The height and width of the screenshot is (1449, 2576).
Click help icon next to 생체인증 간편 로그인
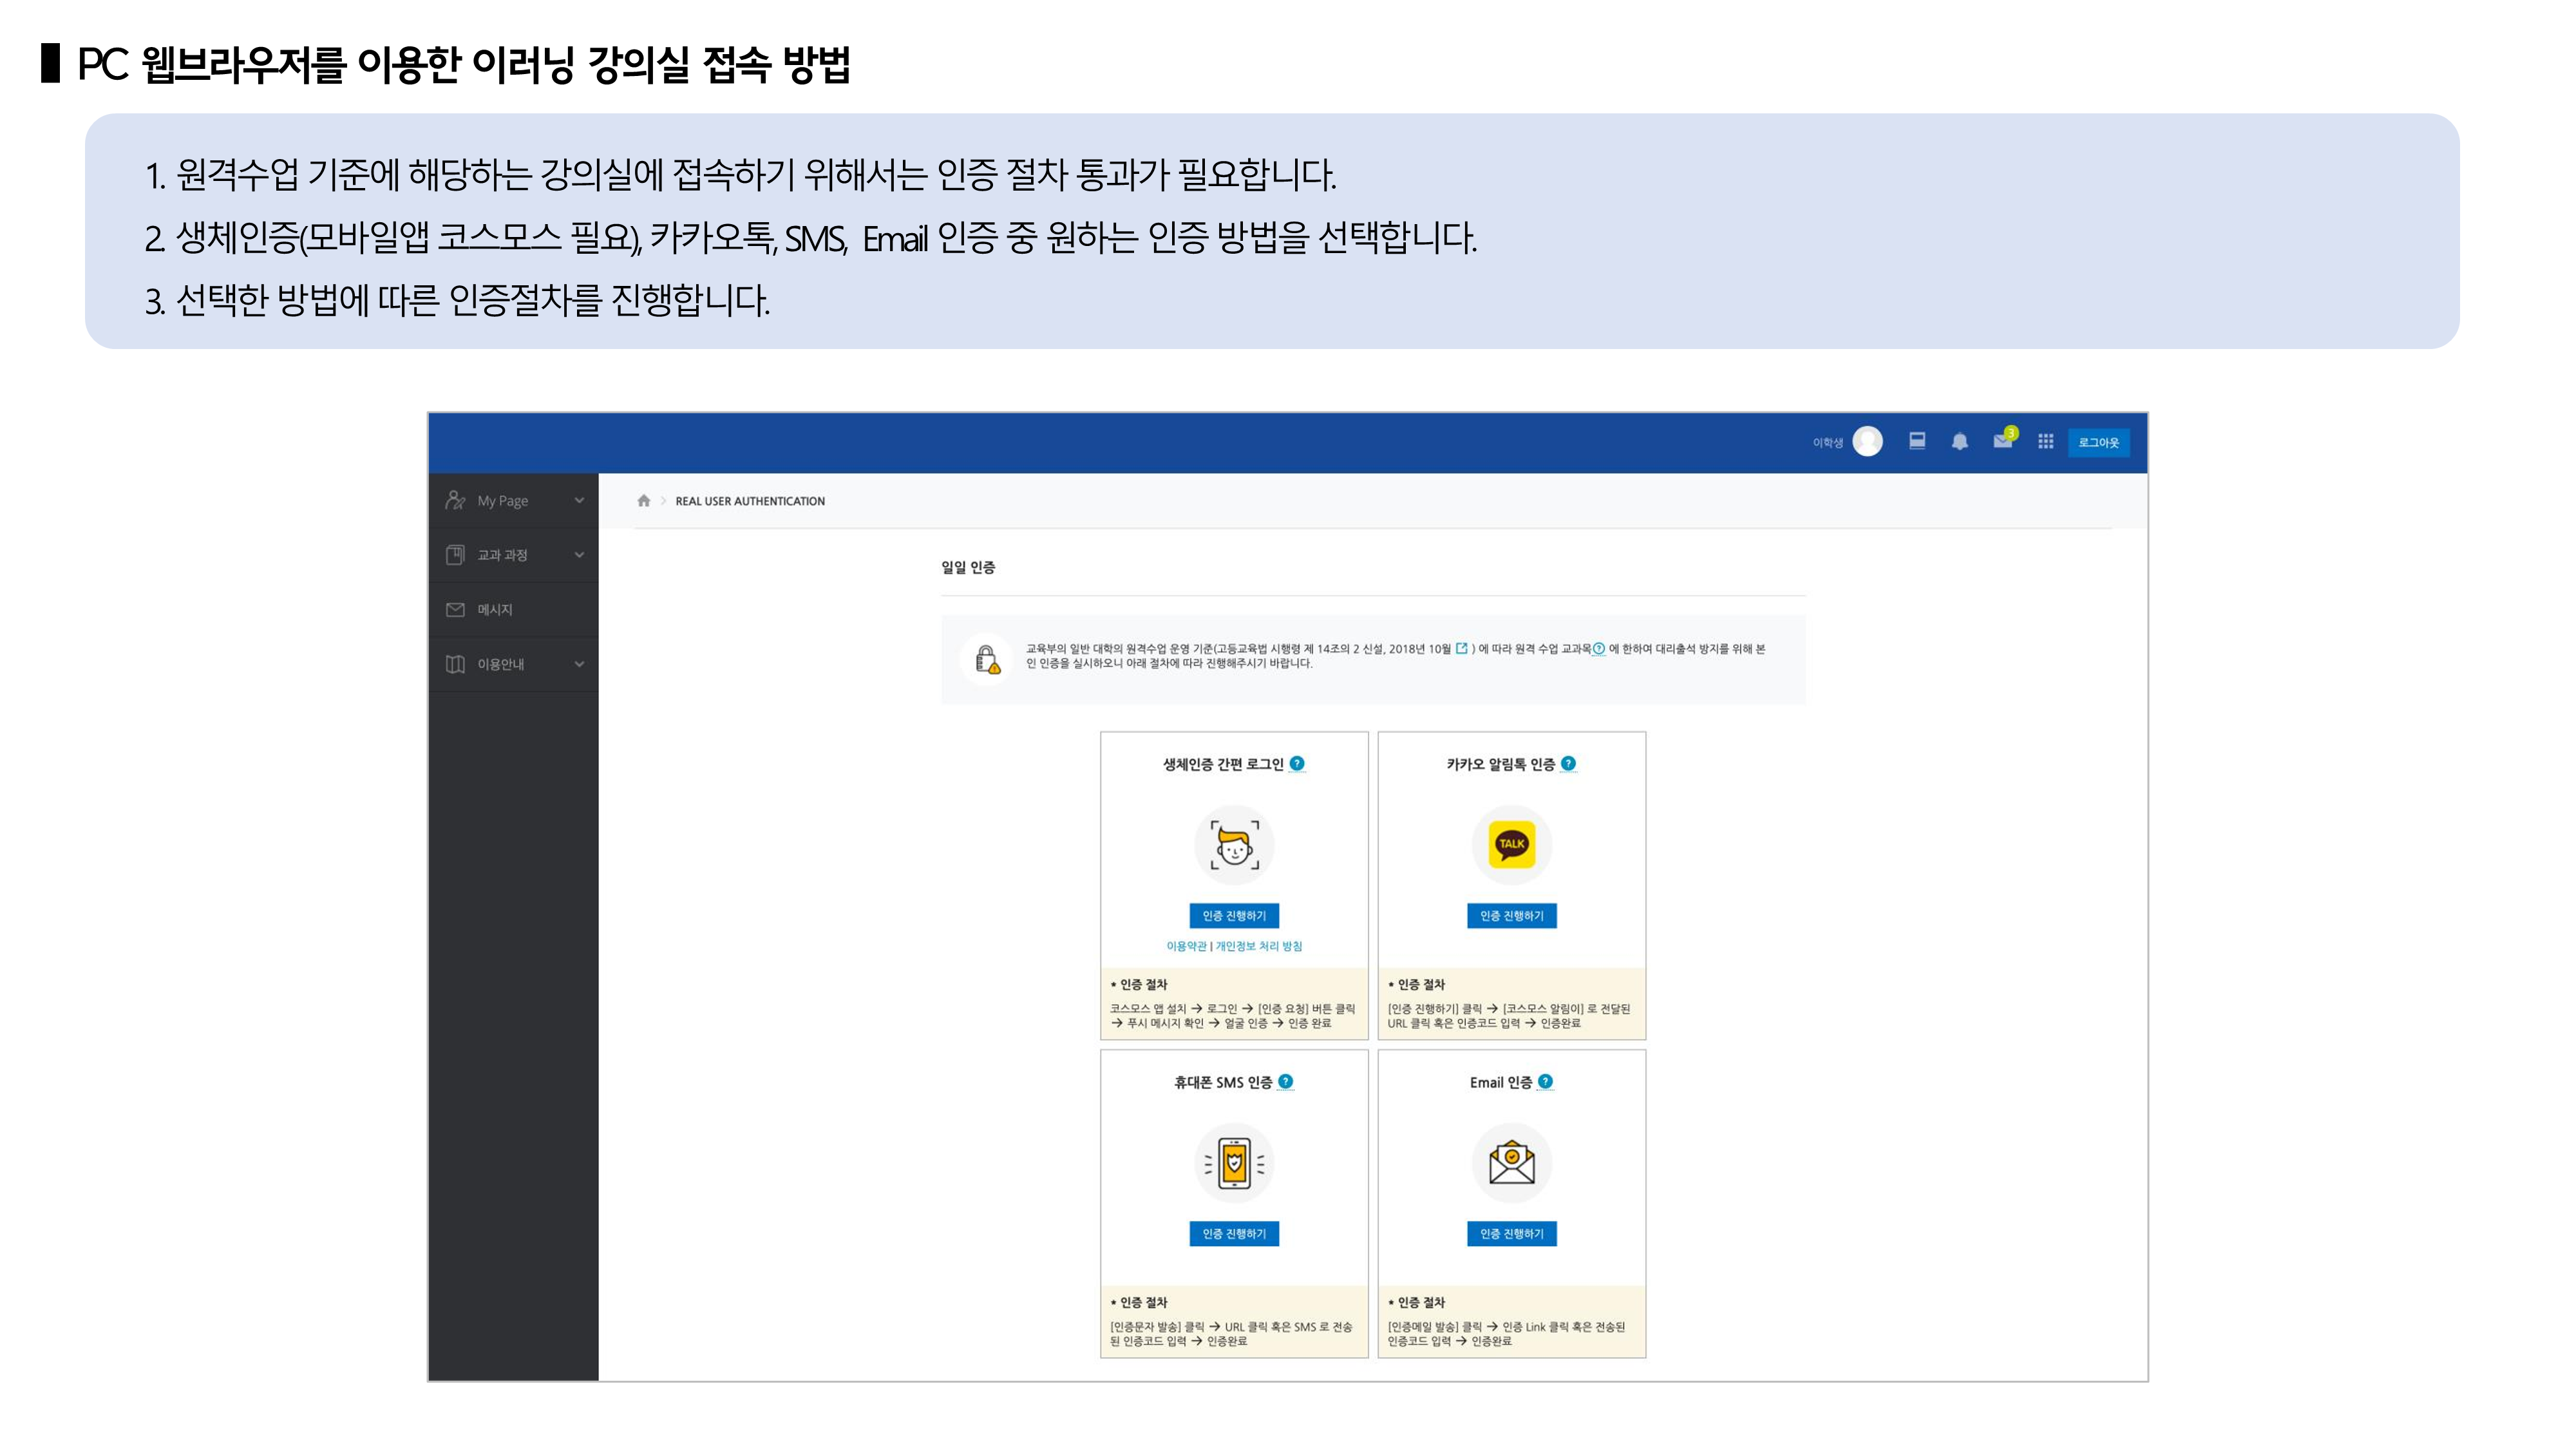click(x=1297, y=763)
